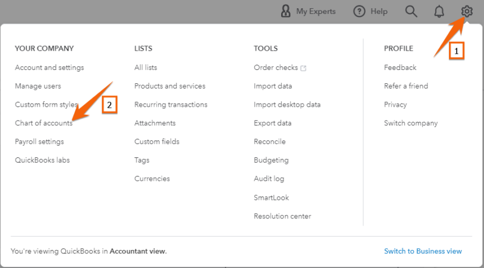The image size is (484, 268).
Task: Open Chart of accounts
Action: tap(44, 123)
